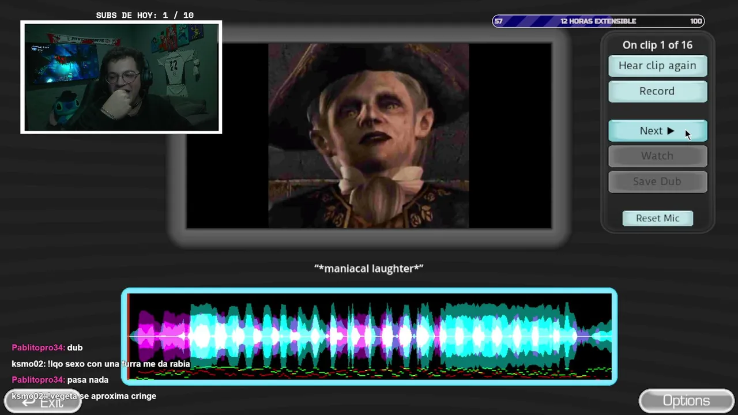Start recording with the Record button
Screen dimensions: 738x415
tap(657, 91)
